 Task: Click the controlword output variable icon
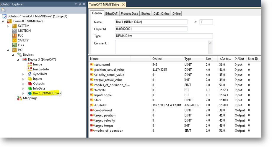coord(92,110)
